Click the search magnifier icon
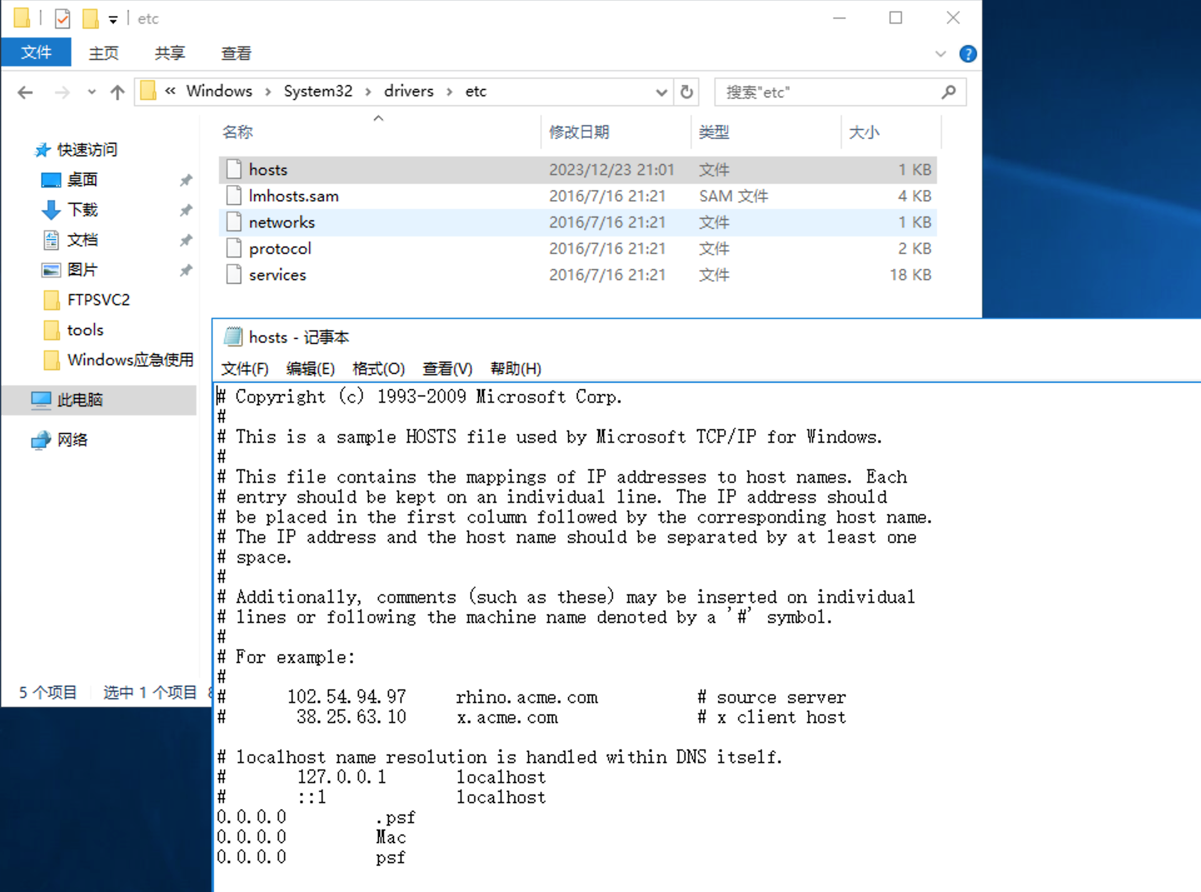This screenshot has height=892, width=1201. point(948,93)
